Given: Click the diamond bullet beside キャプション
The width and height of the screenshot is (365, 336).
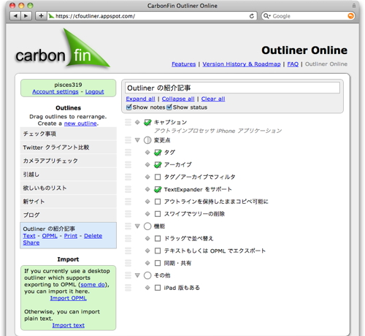Looking at the screenshot, I should 137,122.
